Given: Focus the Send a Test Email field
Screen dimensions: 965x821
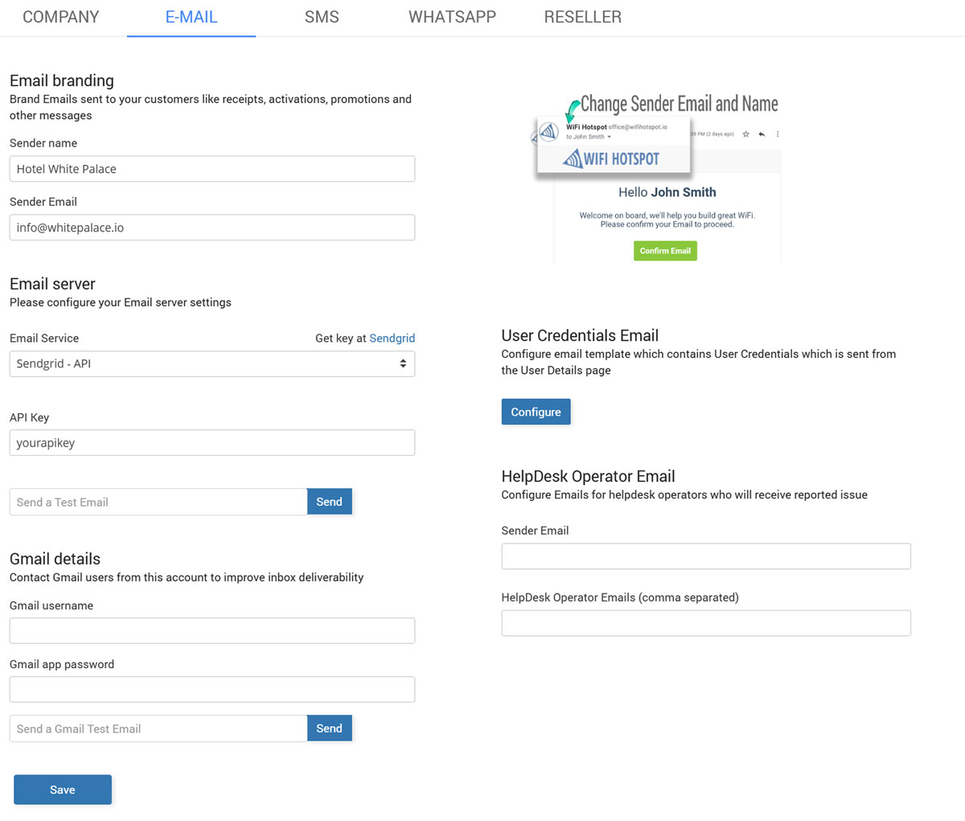Looking at the screenshot, I should pyautogui.click(x=158, y=502).
